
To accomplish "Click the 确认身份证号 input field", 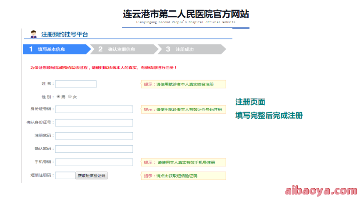I will (94, 123).
